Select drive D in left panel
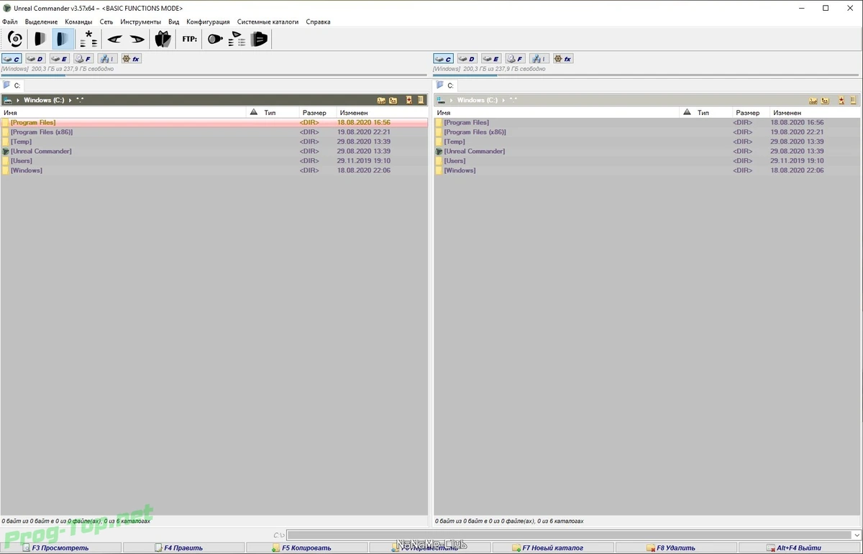Viewport: 863px width, 554px height. [x=35, y=59]
